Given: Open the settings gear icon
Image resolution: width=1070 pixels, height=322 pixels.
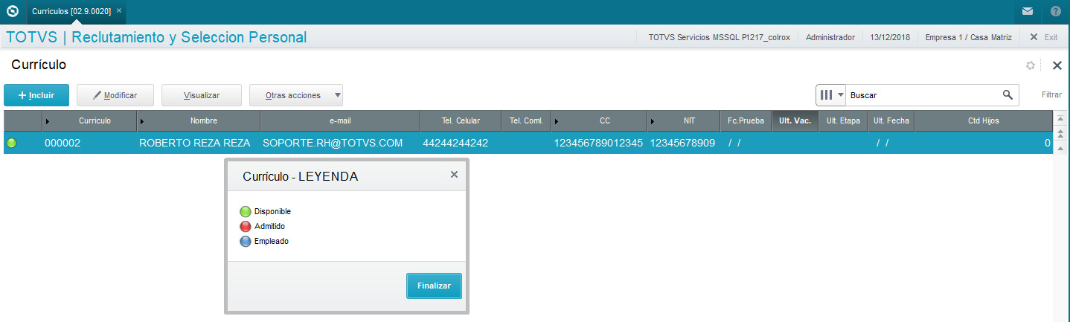Looking at the screenshot, I should coord(1031,65).
